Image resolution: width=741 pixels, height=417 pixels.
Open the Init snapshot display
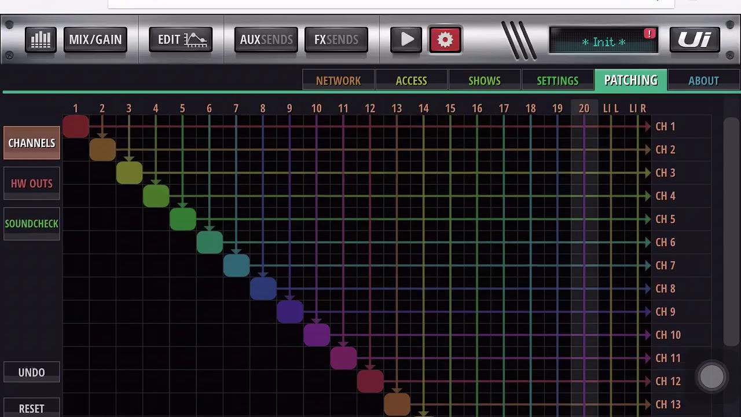point(604,41)
